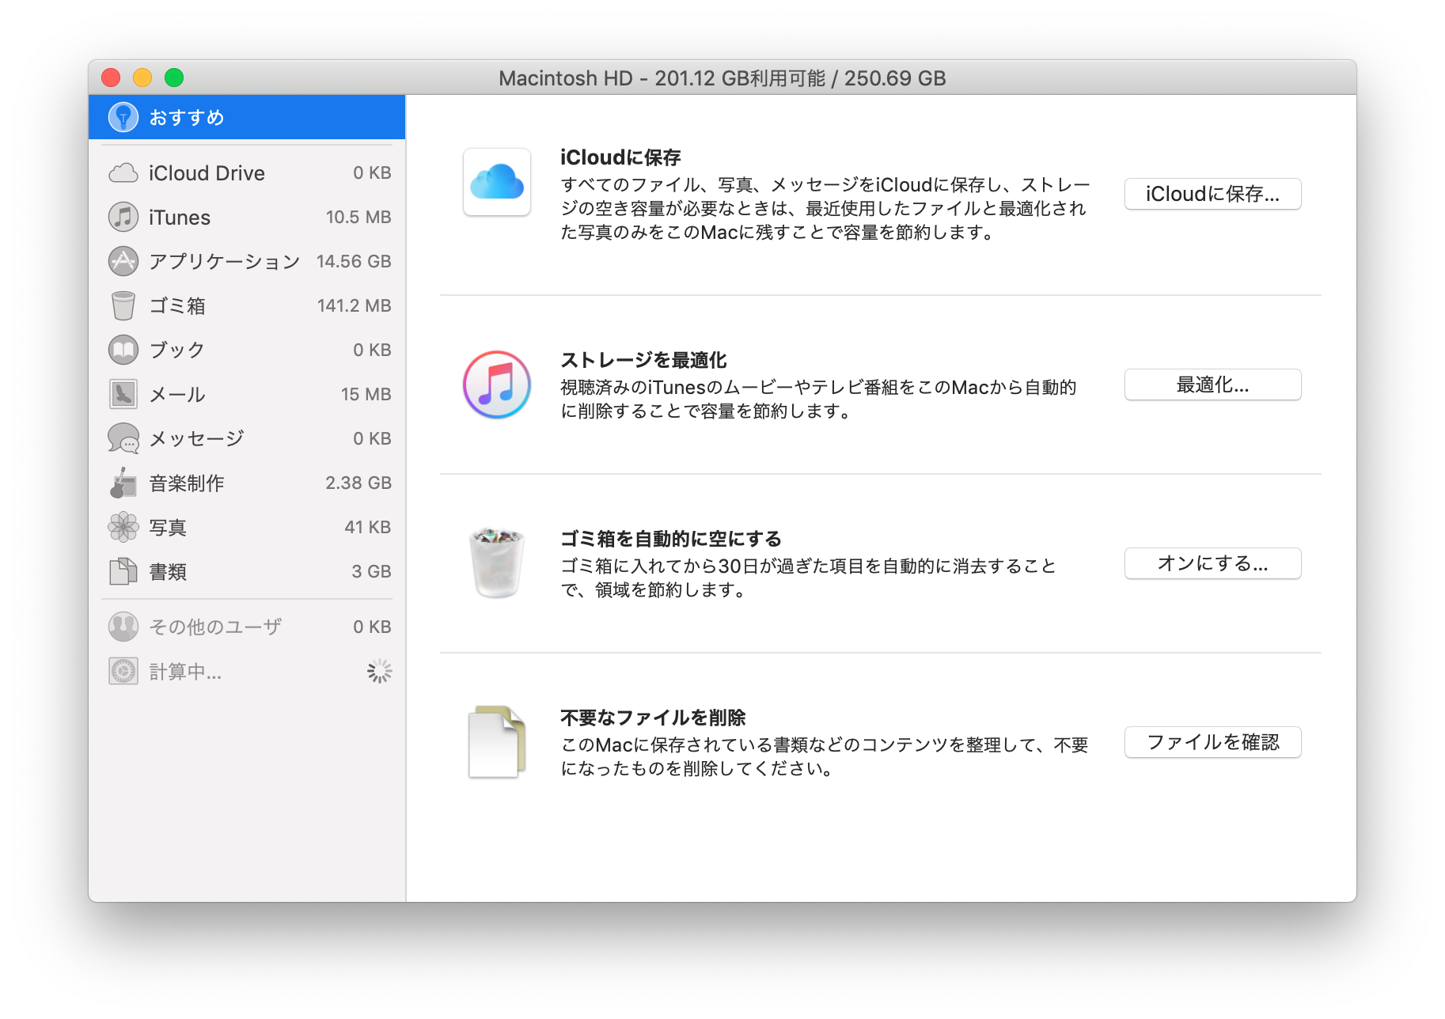Click the オンにする… button

[1212, 563]
